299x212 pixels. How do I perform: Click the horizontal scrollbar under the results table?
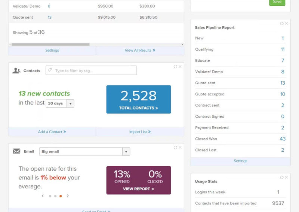pos(50,44)
